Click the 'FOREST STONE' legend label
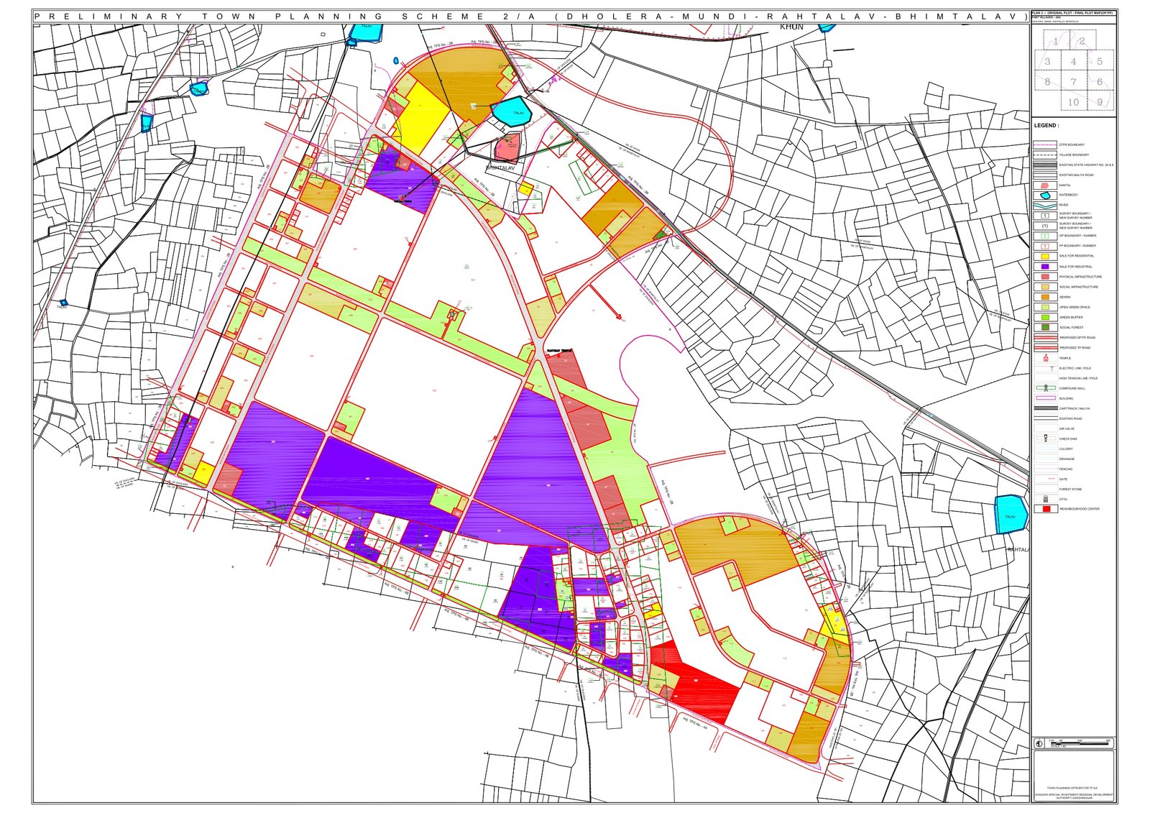The width and height of the screenshot is (1150, 813). pyautogui.click(x=1070, y=489)
